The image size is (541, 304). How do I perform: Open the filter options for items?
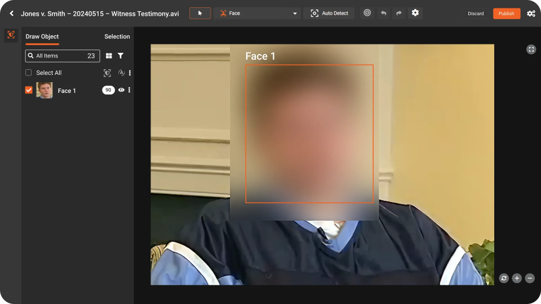pyautogui.click(x=121, y=56)
